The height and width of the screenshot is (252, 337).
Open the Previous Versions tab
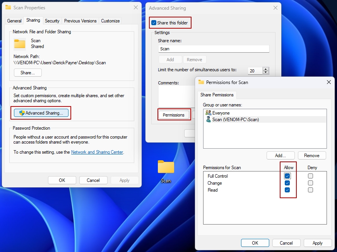pos(80,21)
